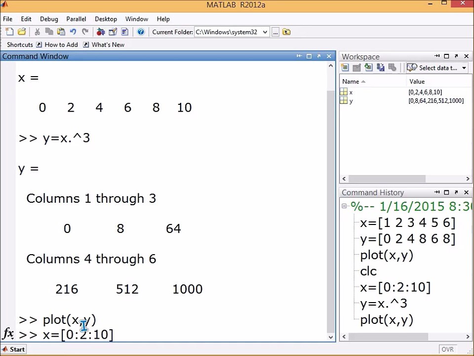Image resolution: width=474 pixels, height=356 pixels.
Task: Copy using the toolbar copy icon
Action: pos(49,32)
